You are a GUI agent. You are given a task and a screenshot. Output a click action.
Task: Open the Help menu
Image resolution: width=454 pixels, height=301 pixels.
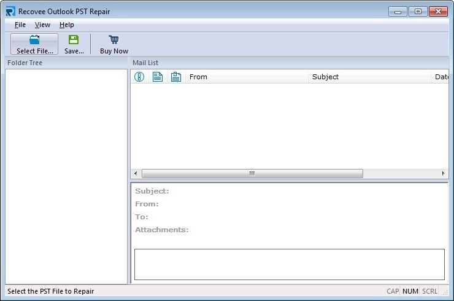(x=67, y=25)
